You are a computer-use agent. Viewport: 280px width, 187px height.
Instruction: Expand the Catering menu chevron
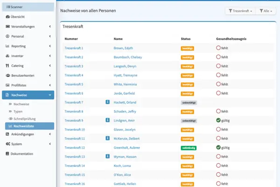click(50, 65)
